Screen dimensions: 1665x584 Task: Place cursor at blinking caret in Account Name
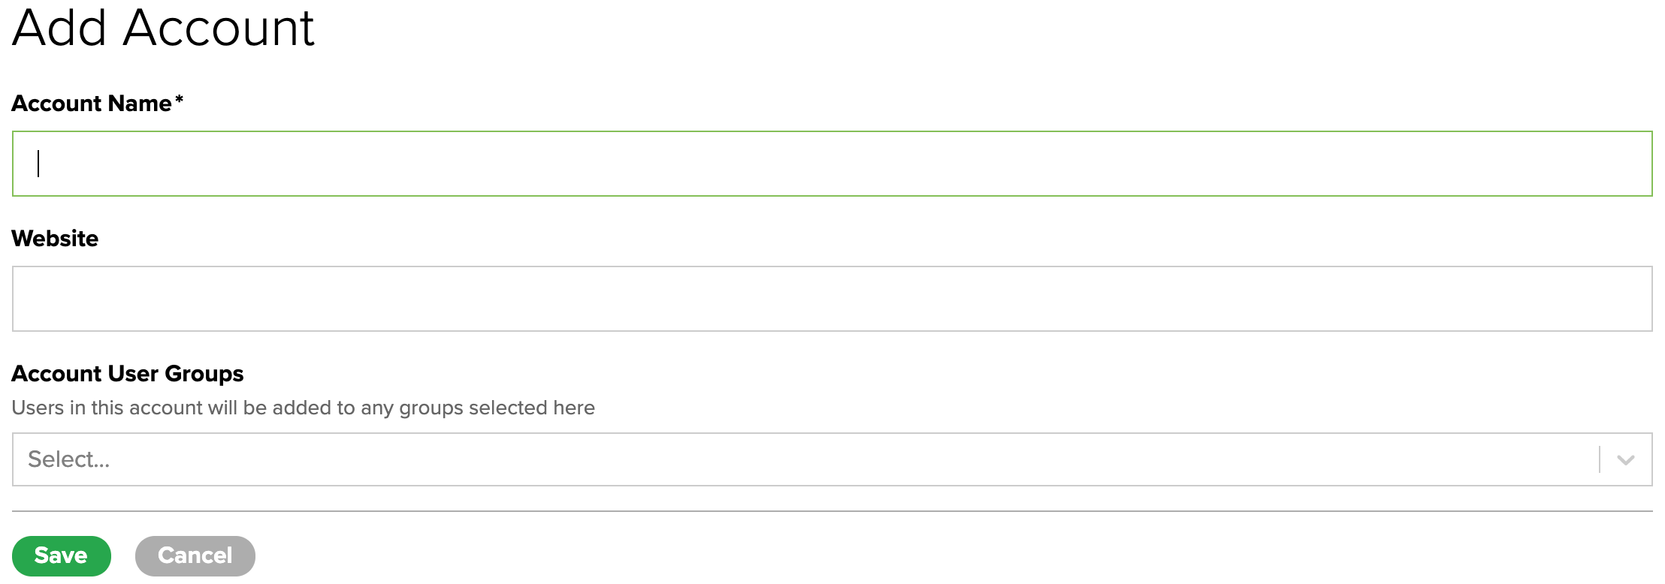click(38, 164)
